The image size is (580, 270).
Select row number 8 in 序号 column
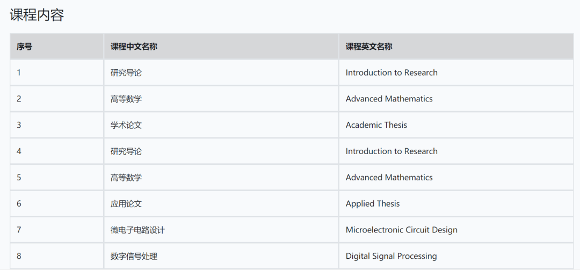19,256
